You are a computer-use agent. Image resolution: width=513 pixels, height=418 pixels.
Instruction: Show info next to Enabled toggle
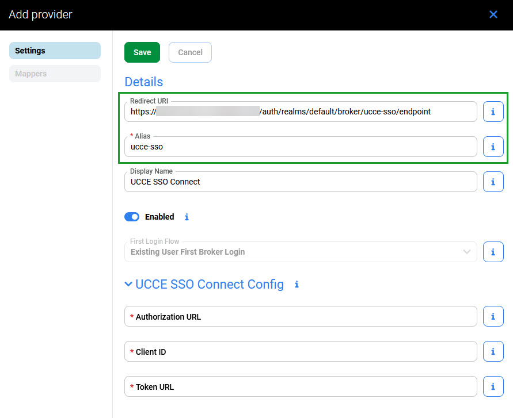click(x=187, y=217)
